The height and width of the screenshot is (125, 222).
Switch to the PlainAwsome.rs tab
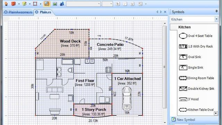click(x=20, y=12)
